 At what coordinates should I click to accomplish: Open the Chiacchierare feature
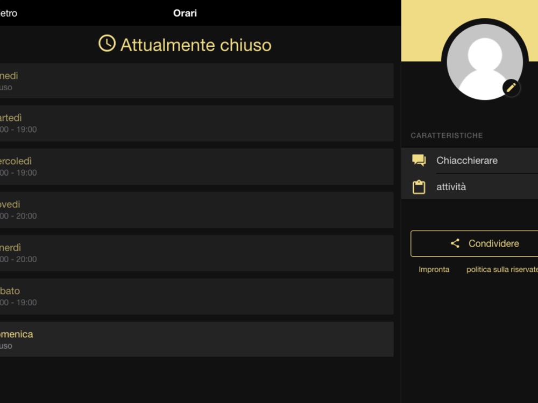467,160
